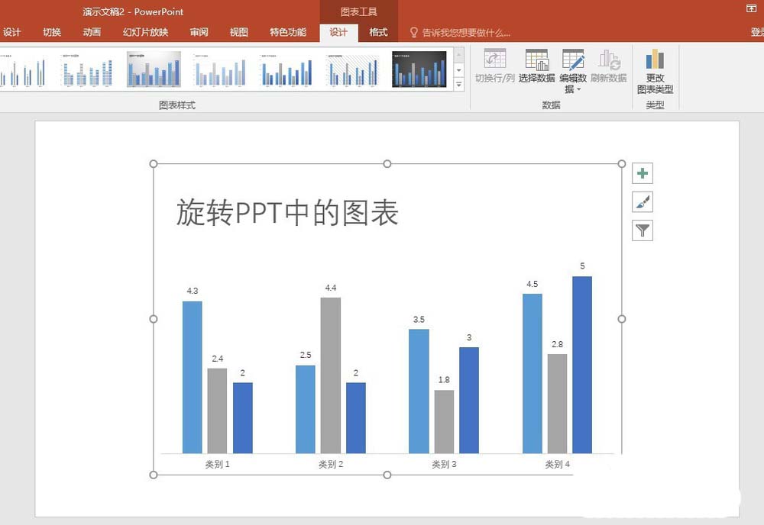Open Chart Elements plus button

pyautogui.click(x=643, y=173)
